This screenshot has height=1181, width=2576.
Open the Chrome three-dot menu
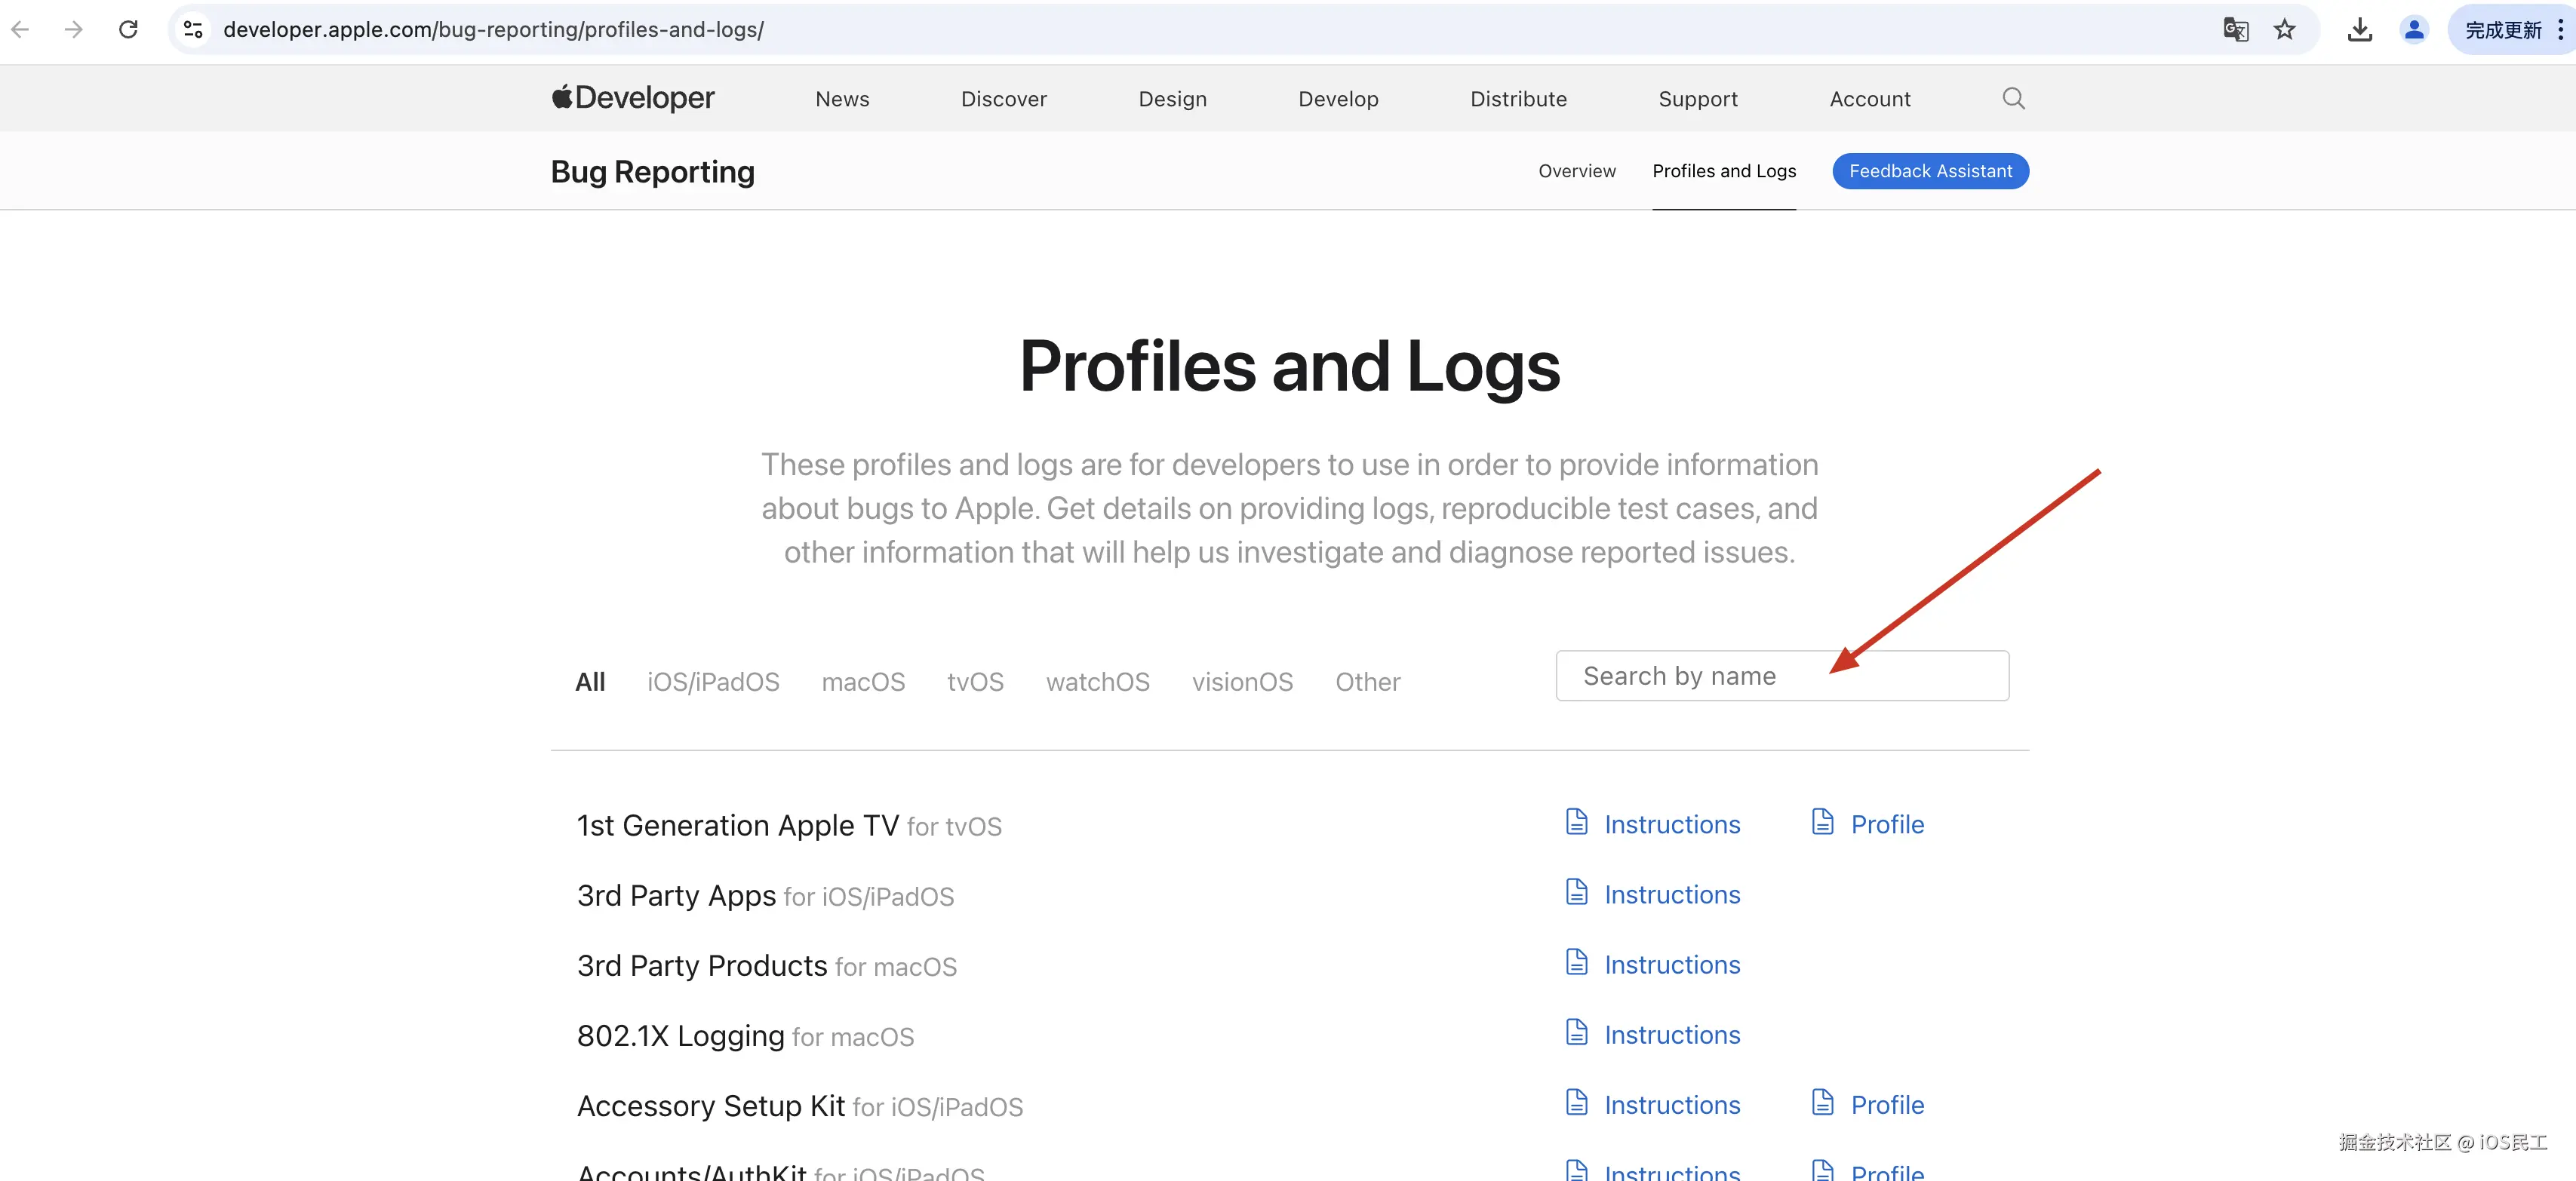(x=2560, y=30)
